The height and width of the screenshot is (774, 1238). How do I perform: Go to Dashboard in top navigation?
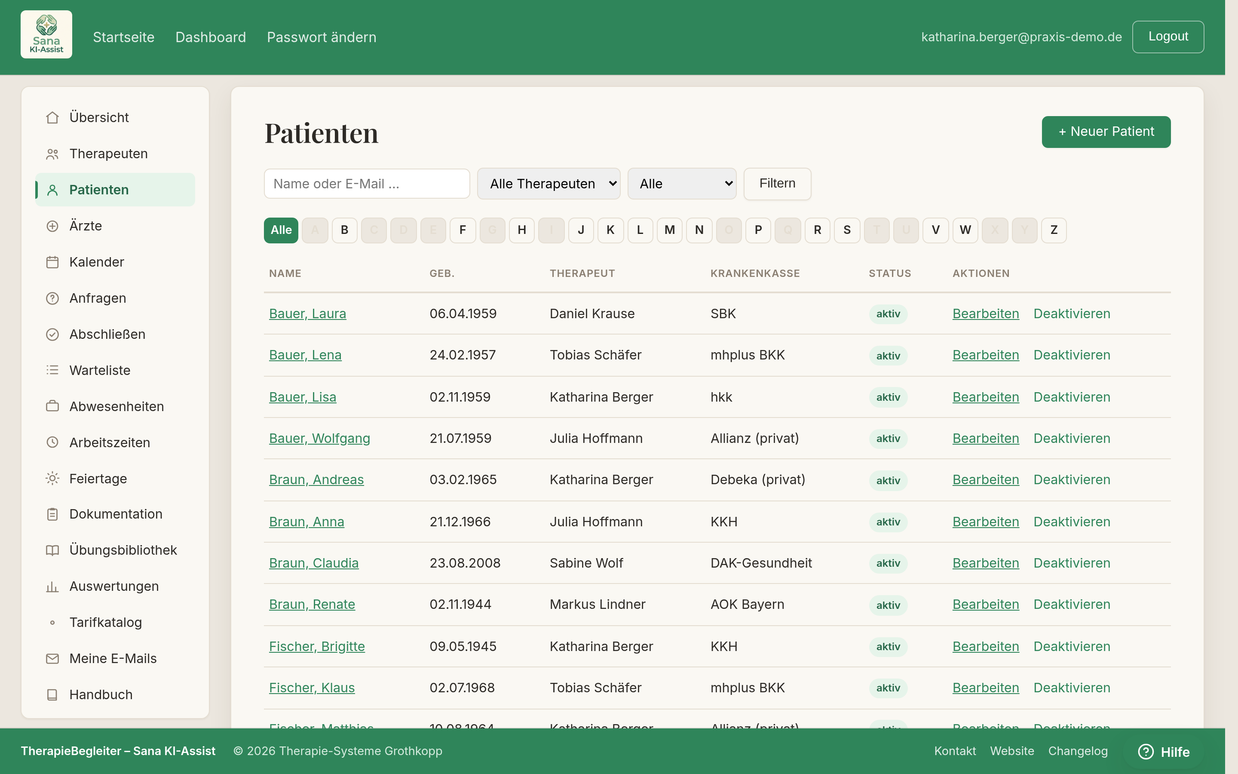coord(210,37)
